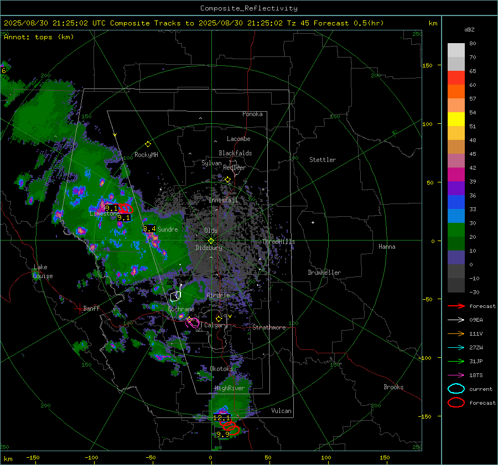
Task: Click the 12.1 storm top label
Action: (221, 417)
